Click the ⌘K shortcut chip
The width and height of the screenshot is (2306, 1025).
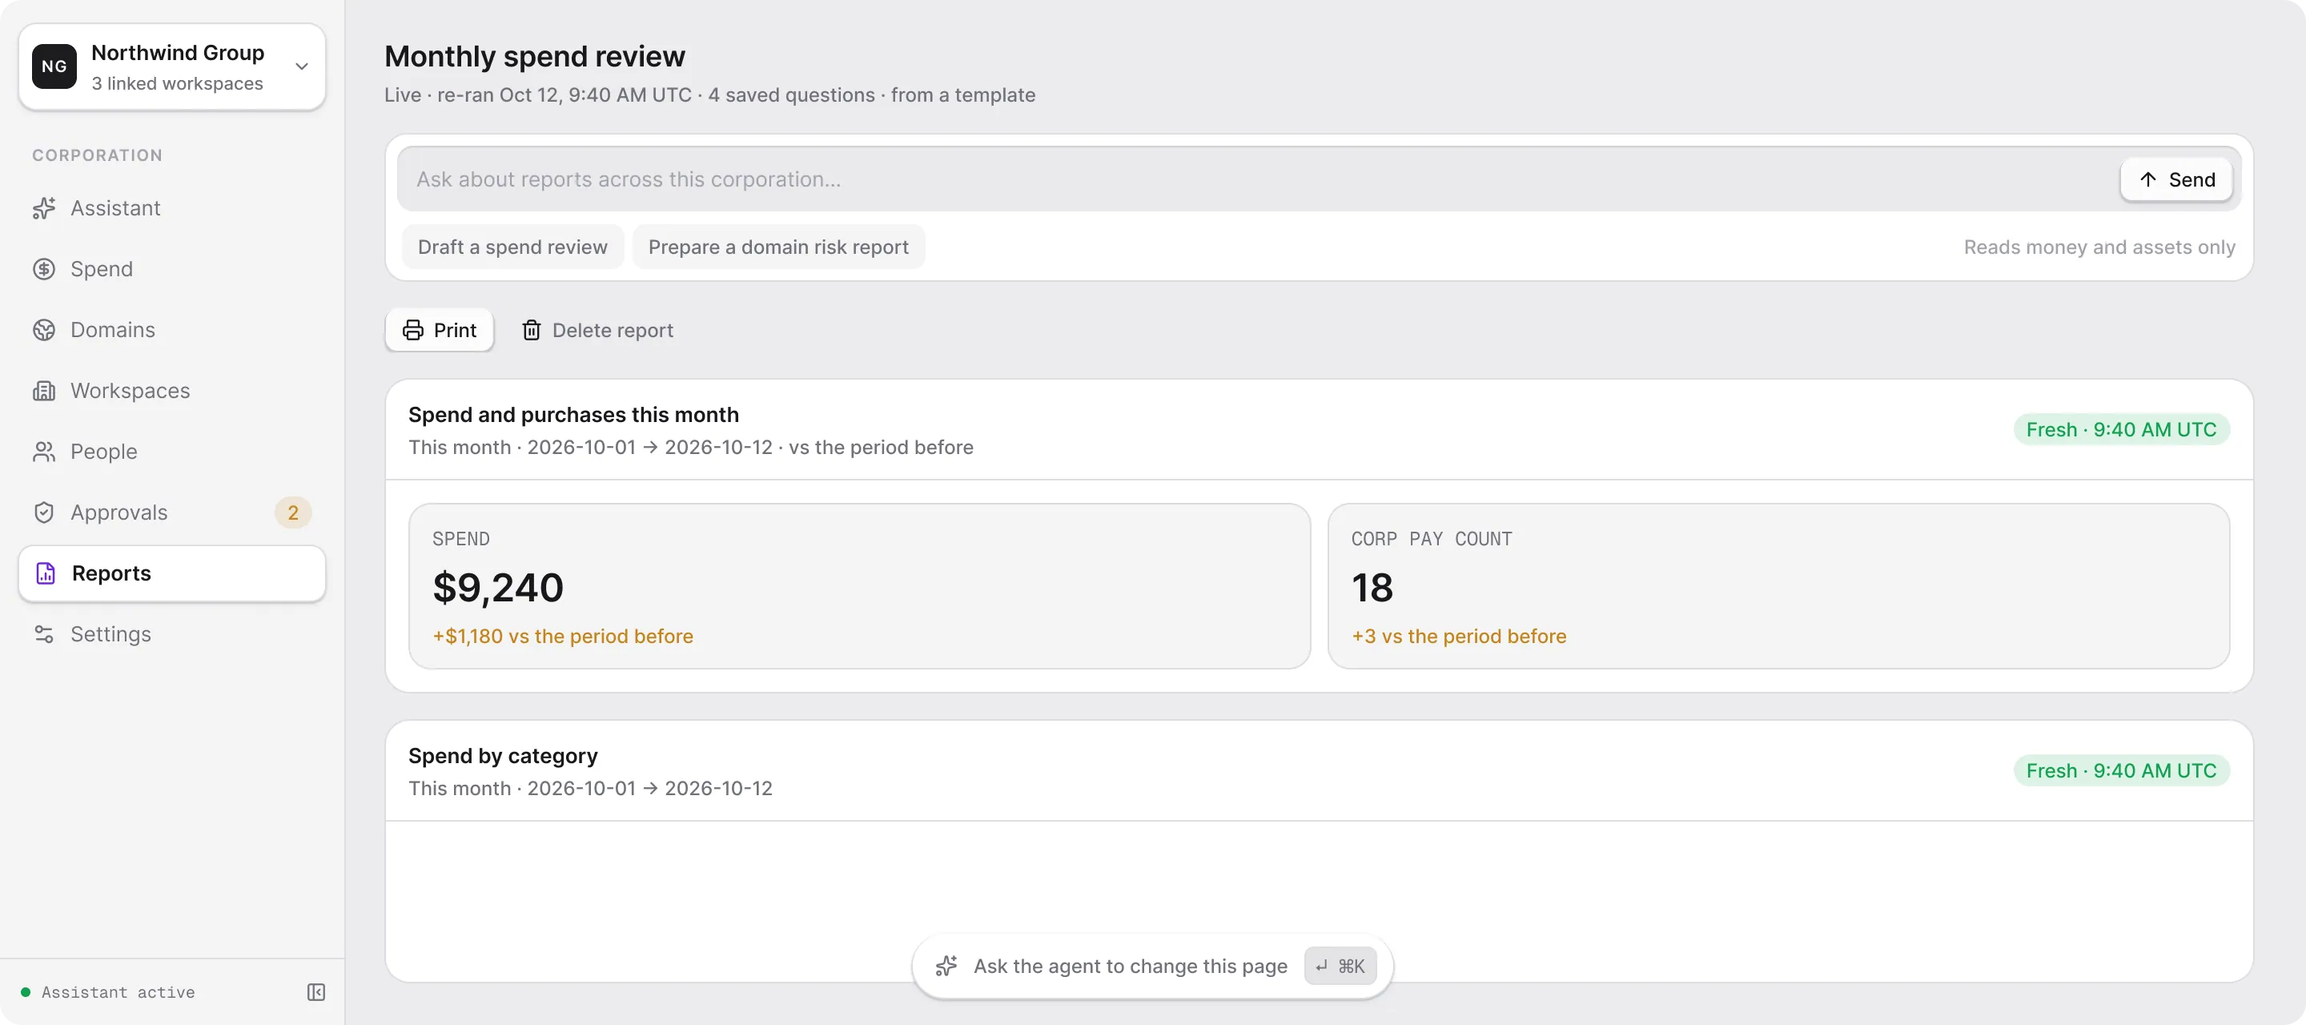1340,966
